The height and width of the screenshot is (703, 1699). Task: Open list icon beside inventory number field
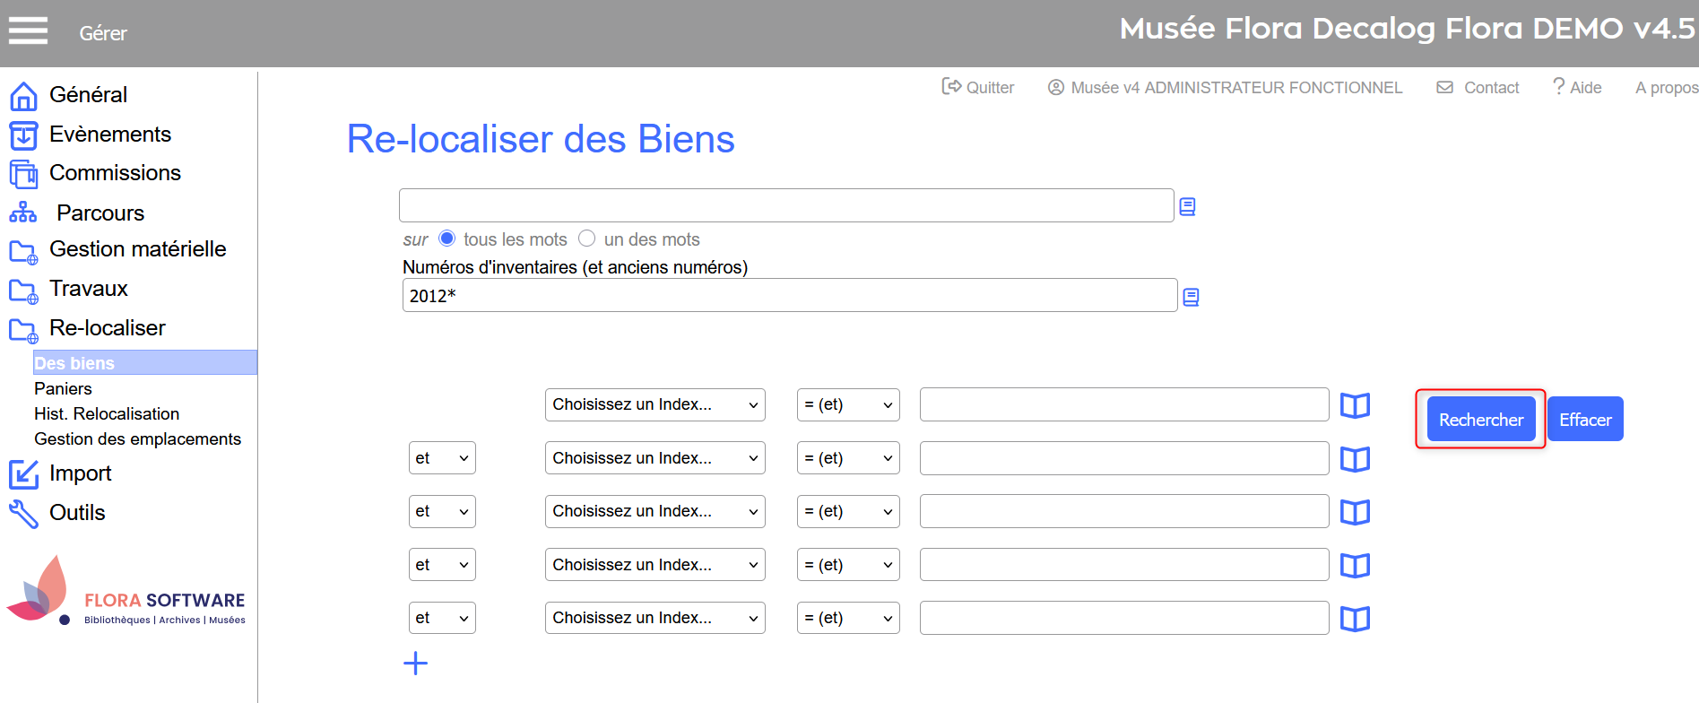click(x=1191, y=297)
